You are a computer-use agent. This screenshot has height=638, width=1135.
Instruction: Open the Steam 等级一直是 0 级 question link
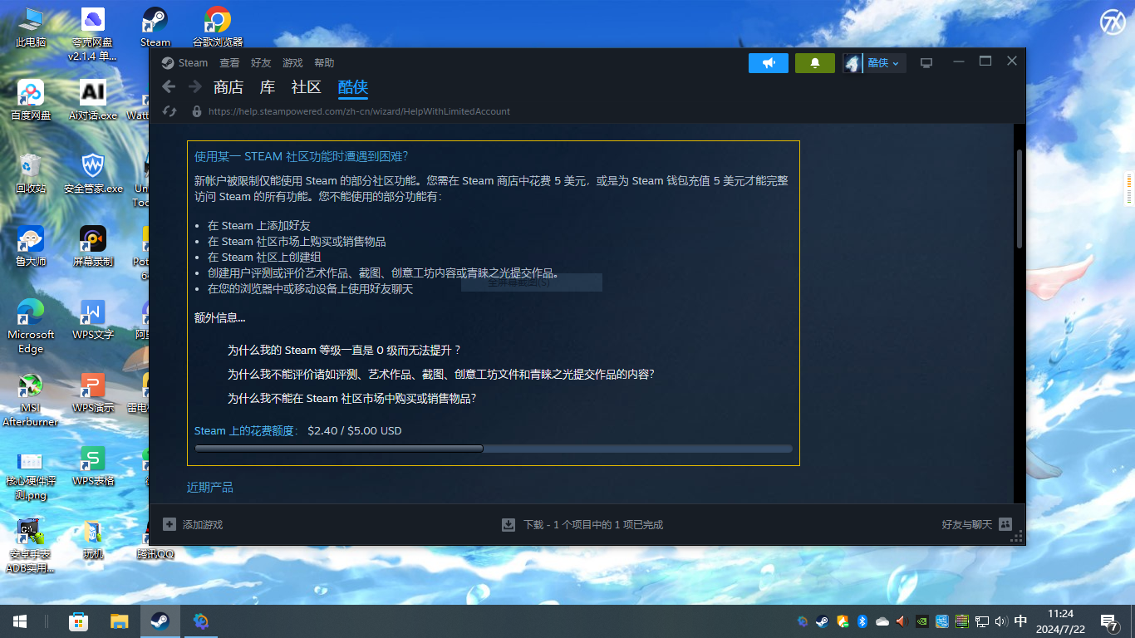344,350
